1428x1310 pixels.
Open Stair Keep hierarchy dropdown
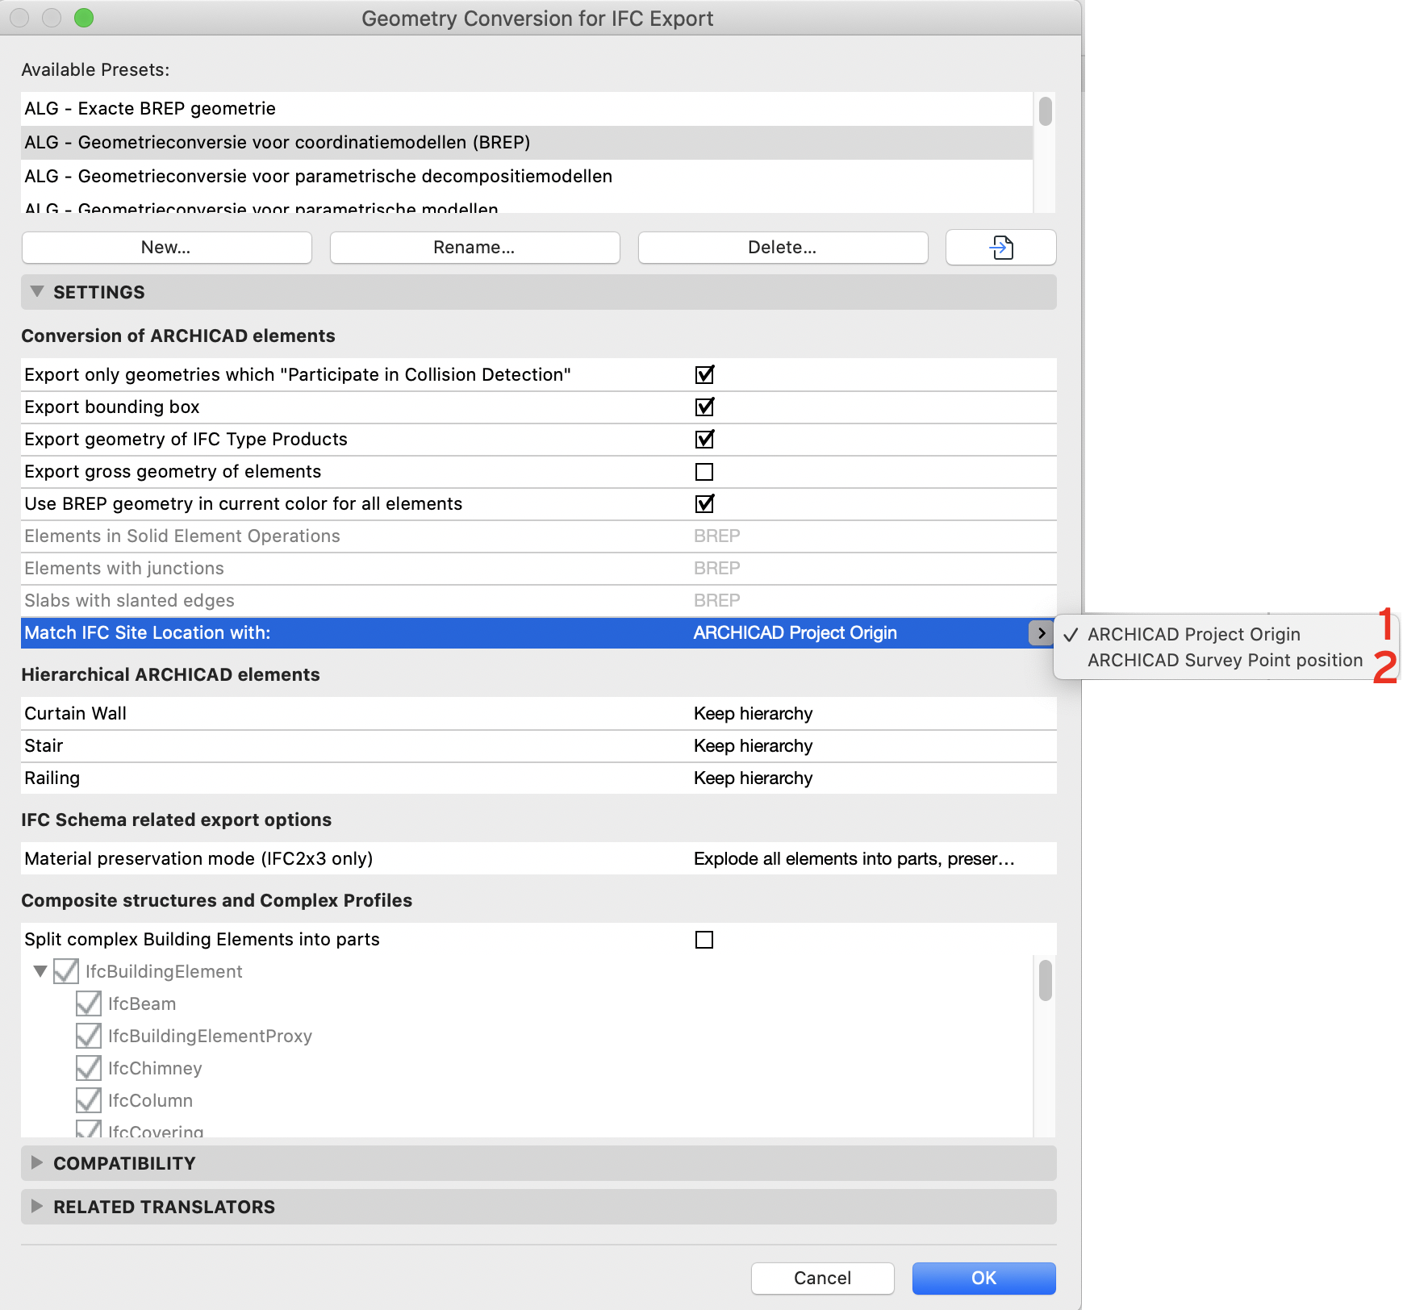(753, 746)
